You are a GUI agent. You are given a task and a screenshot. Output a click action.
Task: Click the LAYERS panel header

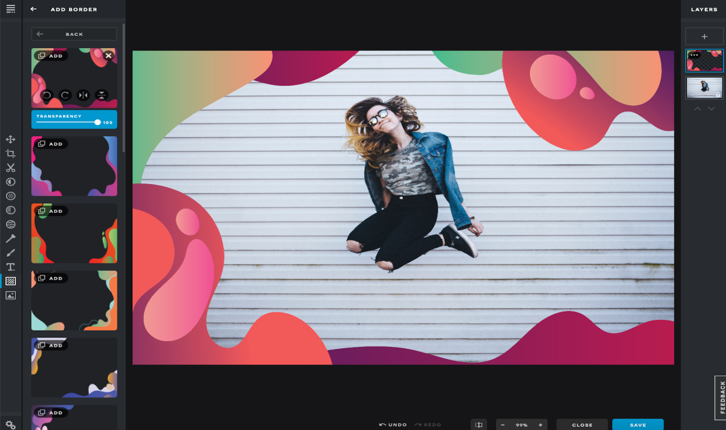pos(704,9)
